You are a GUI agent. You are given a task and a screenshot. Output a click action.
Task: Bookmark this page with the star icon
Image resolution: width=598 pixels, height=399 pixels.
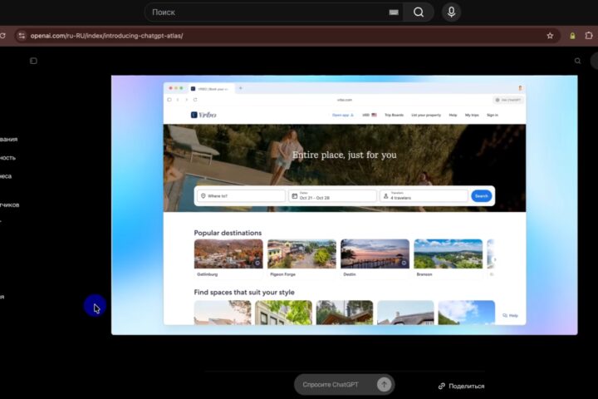click(550, 36)
